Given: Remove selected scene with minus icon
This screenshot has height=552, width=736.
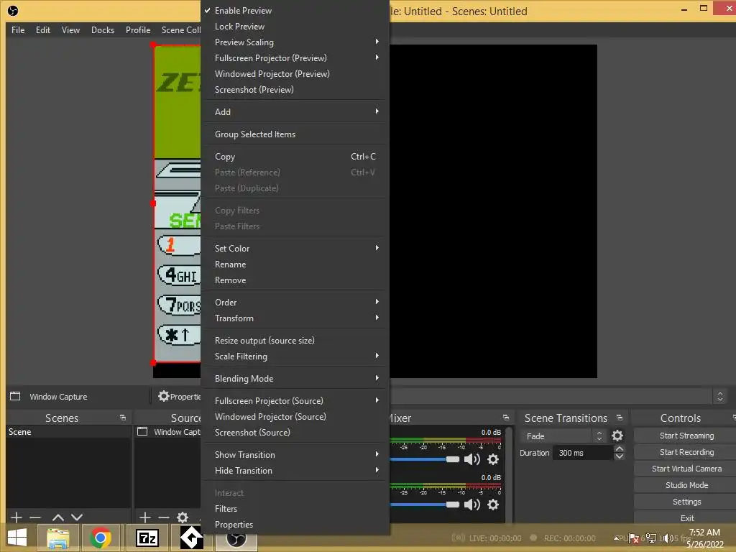Looking at the screenshot, I should (x=35, y=517).
